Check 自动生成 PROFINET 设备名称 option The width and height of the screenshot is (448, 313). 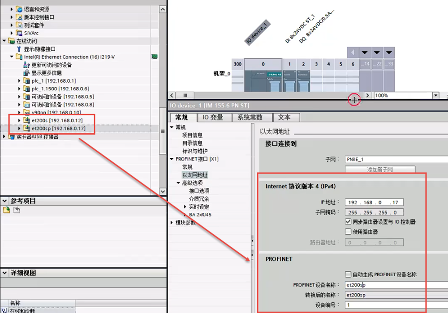point(348,274)
